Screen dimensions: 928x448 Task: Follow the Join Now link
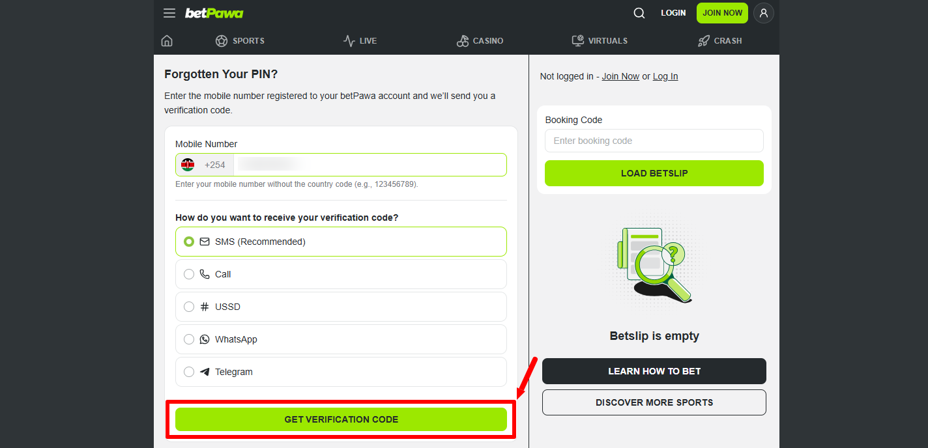(620, 76)
